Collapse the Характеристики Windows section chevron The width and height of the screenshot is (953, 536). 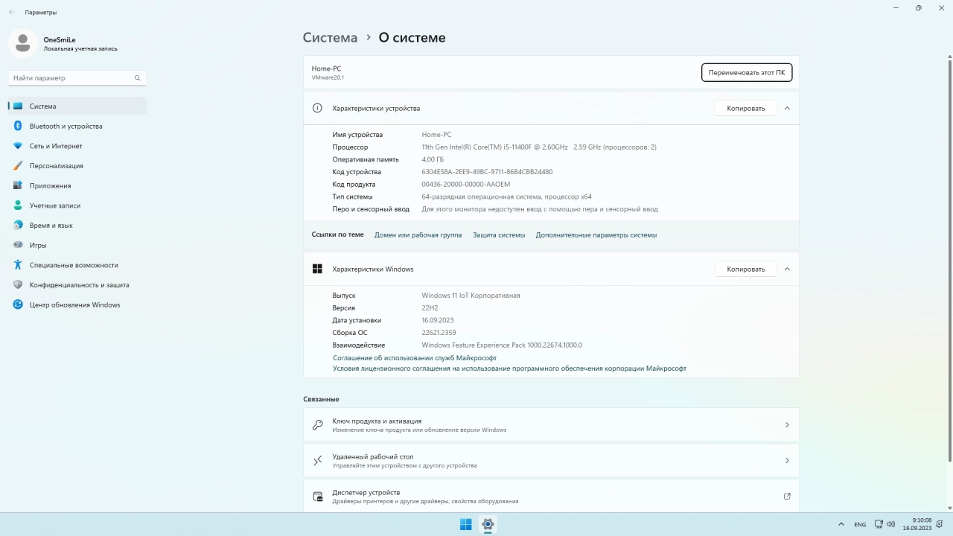click(x=787, y=269)
